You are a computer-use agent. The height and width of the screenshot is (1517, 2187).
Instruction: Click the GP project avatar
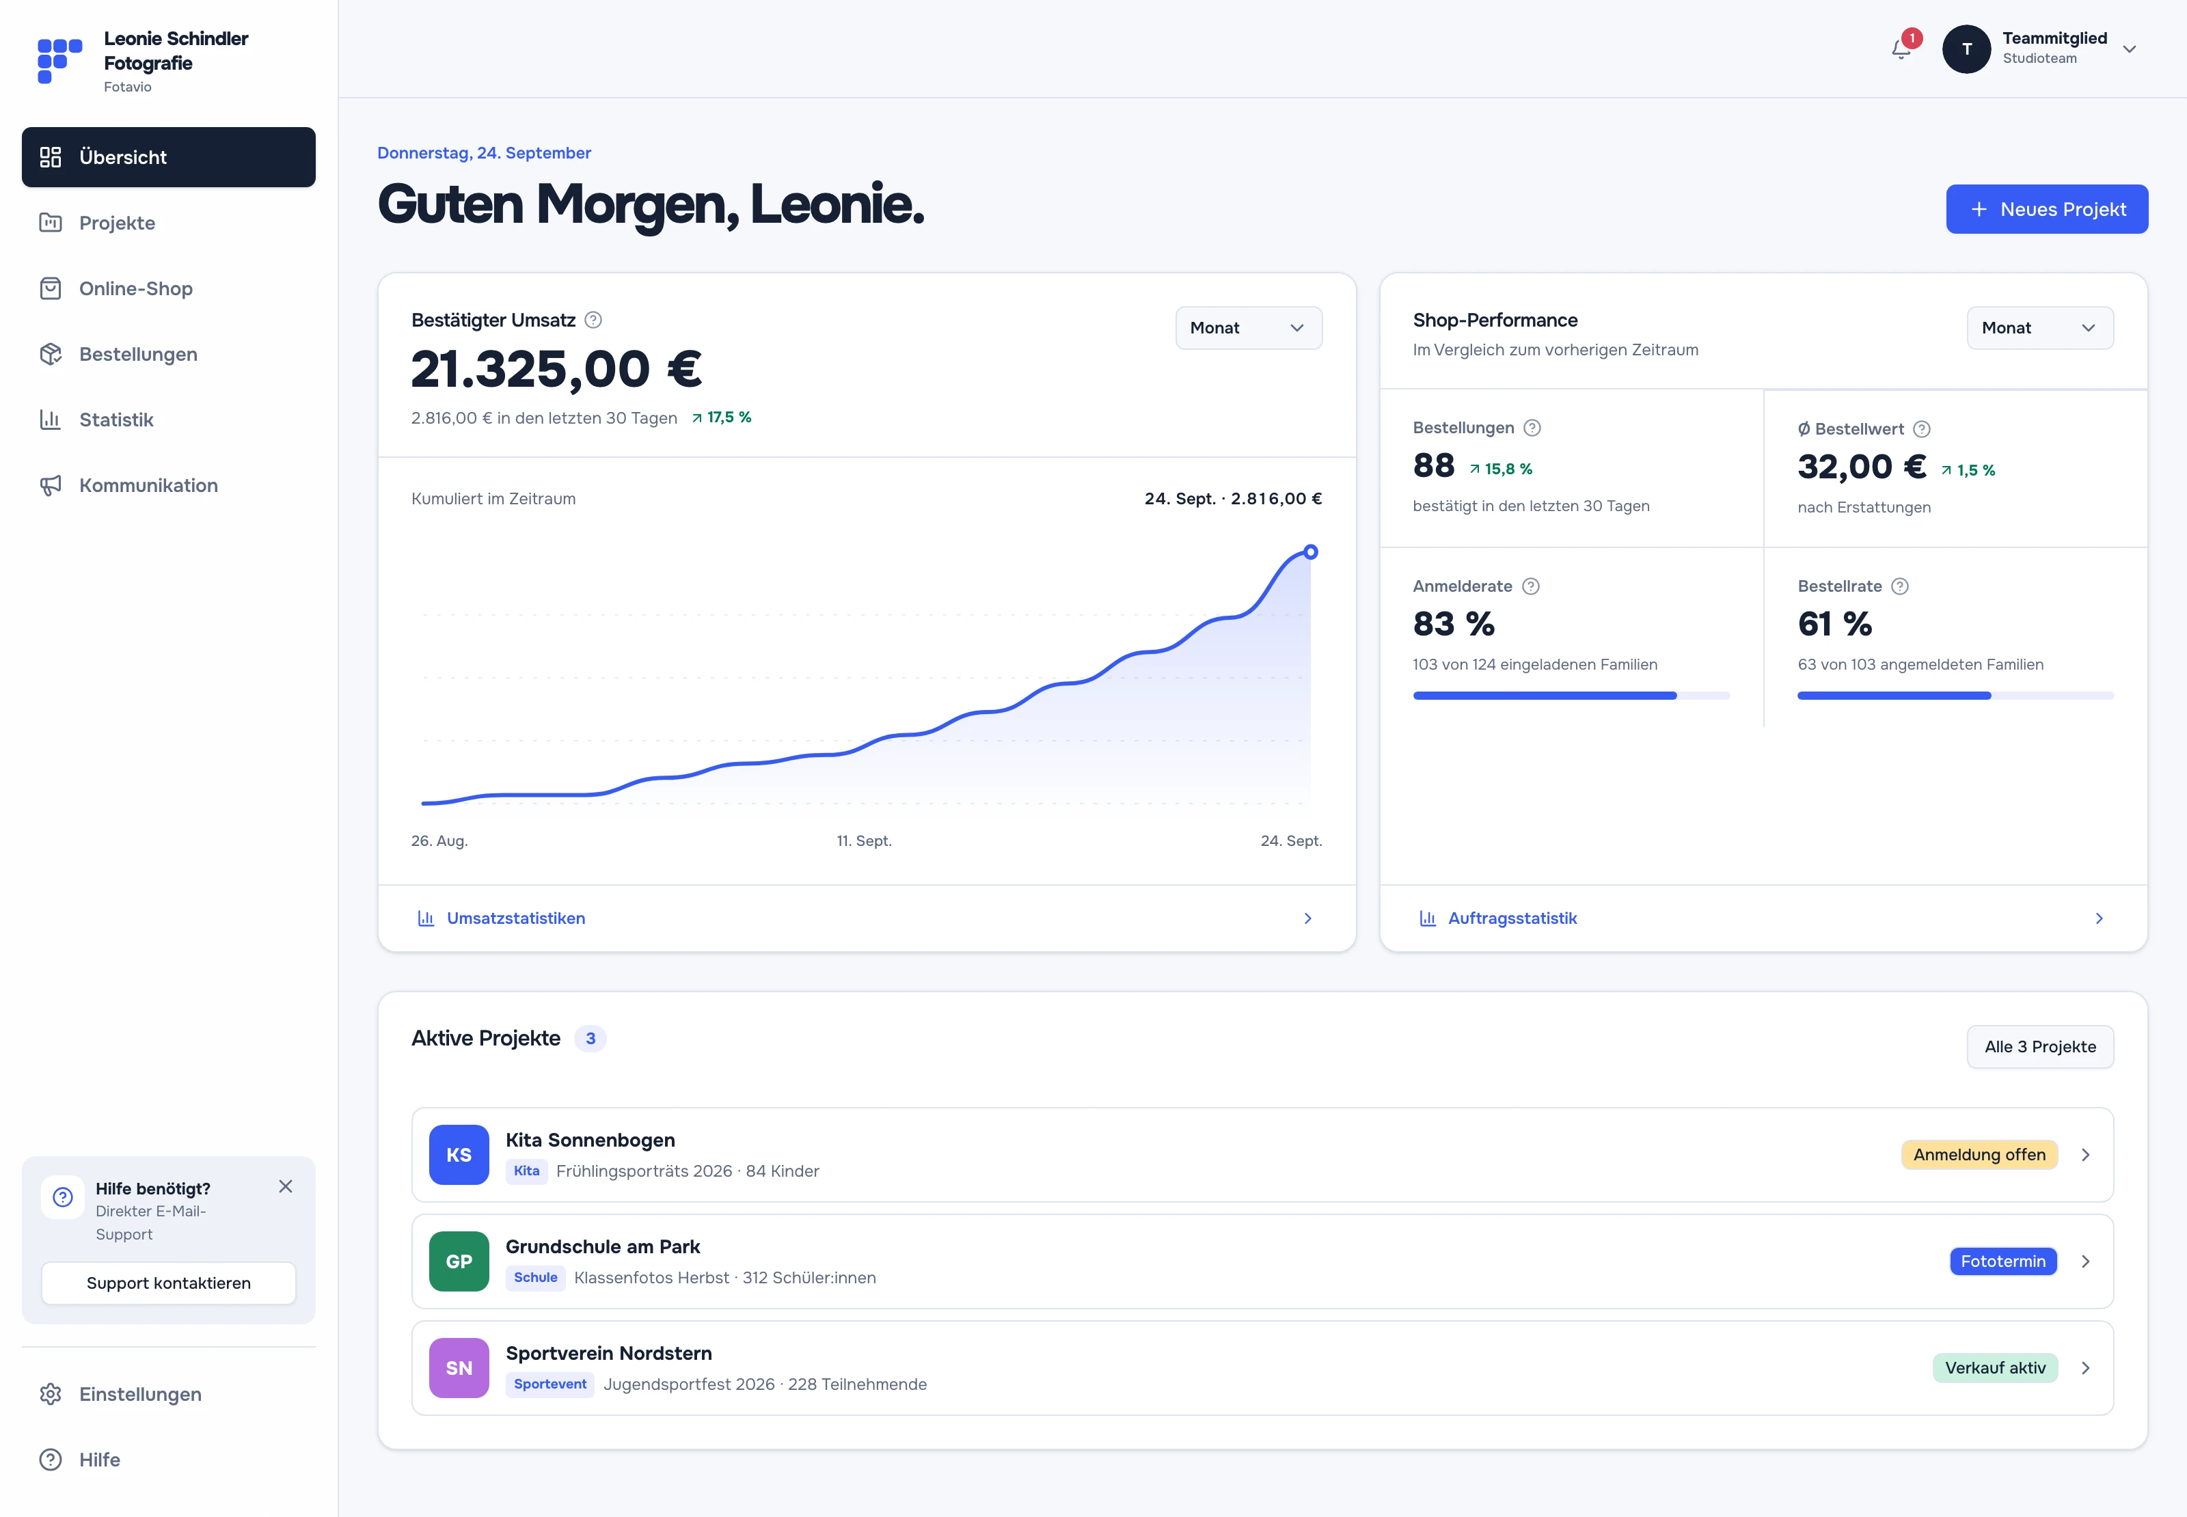pyautogui.click(x=459, y=1261)
